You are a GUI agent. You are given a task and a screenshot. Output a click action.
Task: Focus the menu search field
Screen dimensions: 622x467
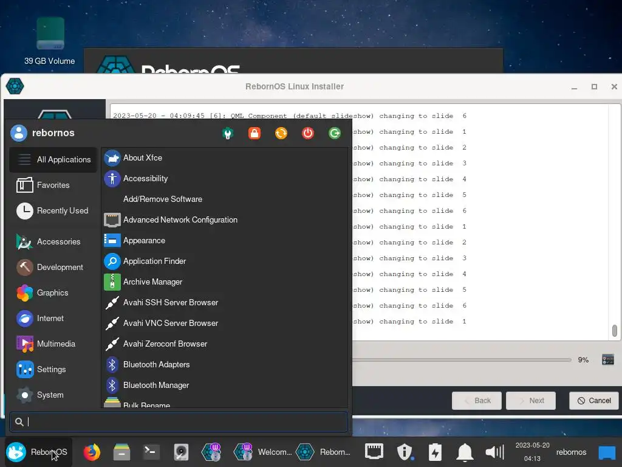[x=179, y=422]
